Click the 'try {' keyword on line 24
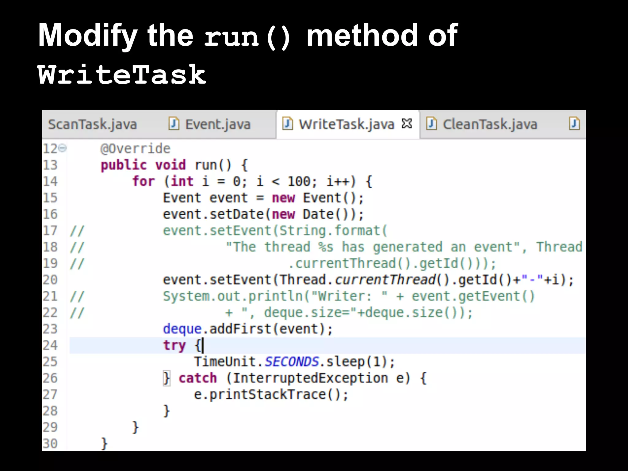The image size is (628, 471). pyautogui.click(x=182, y=345)
